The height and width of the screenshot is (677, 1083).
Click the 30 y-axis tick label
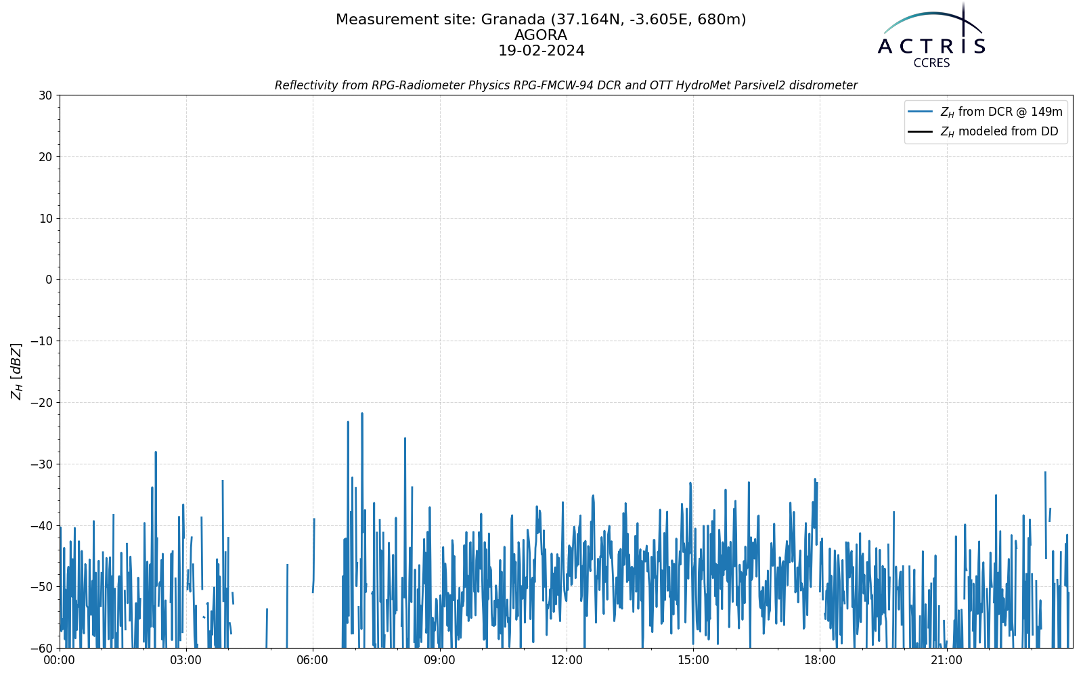click(45, 95)
